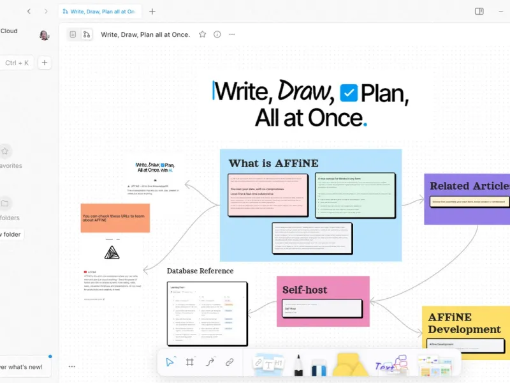This screenshot has height=383, width=510.
Task: Open the text and mind map tool
Action: coord(391,364)
